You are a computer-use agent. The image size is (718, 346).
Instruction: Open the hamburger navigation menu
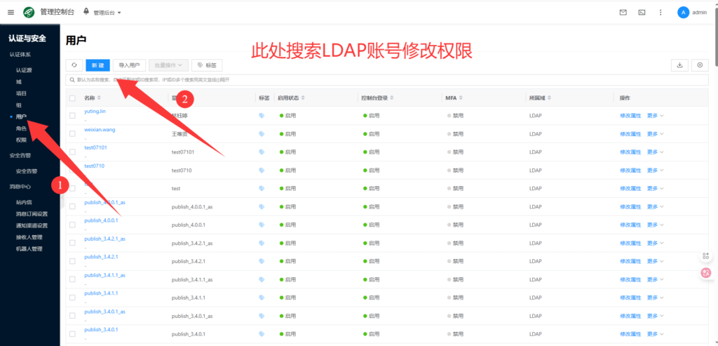pos(11,12)
